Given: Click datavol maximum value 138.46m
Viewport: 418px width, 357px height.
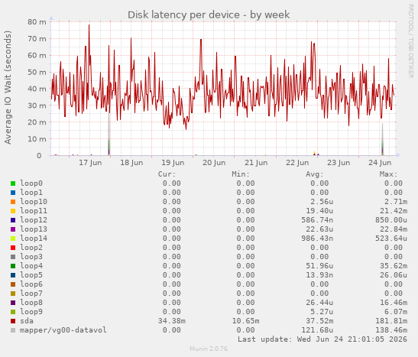Looking at the screenshot, I should (x=391, y=330).
